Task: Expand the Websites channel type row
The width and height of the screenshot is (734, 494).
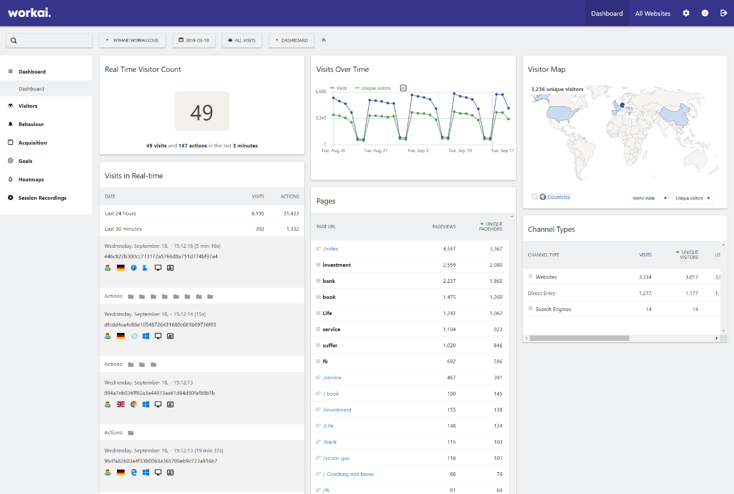Action: [x=530, y=277]
